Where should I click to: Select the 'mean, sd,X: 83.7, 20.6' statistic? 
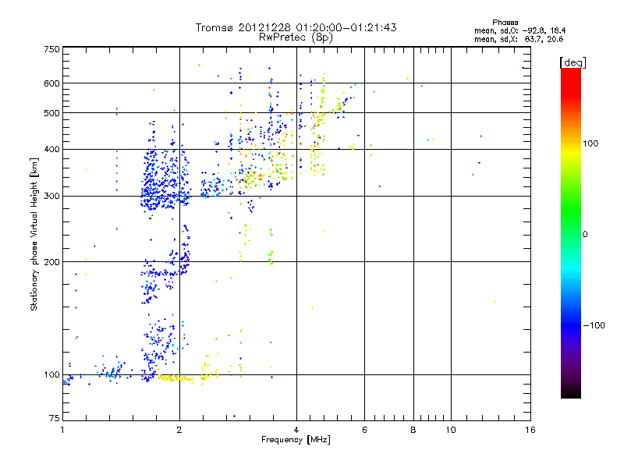[x=519, y=39]
